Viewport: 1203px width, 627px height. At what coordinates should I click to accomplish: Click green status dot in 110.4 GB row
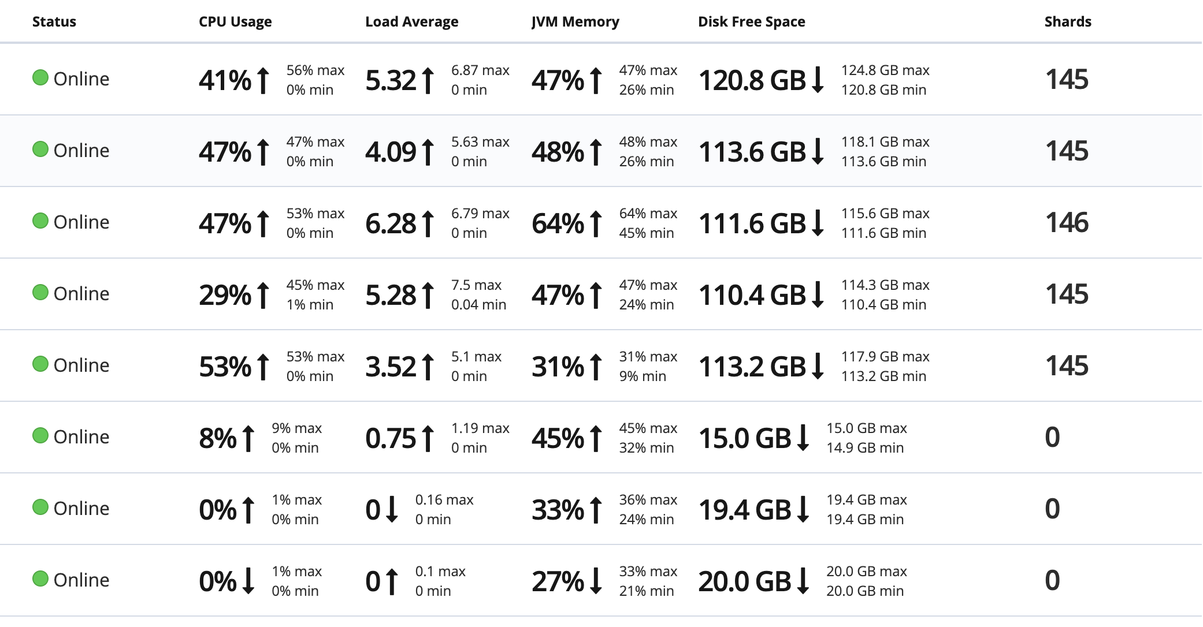(40, 292)
